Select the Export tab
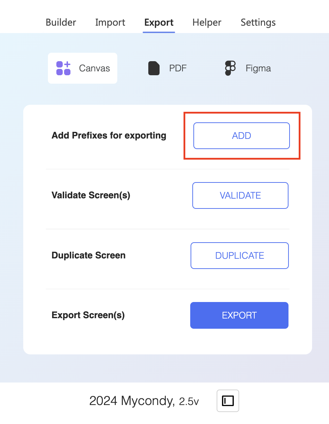 click(x=159, y=23)
